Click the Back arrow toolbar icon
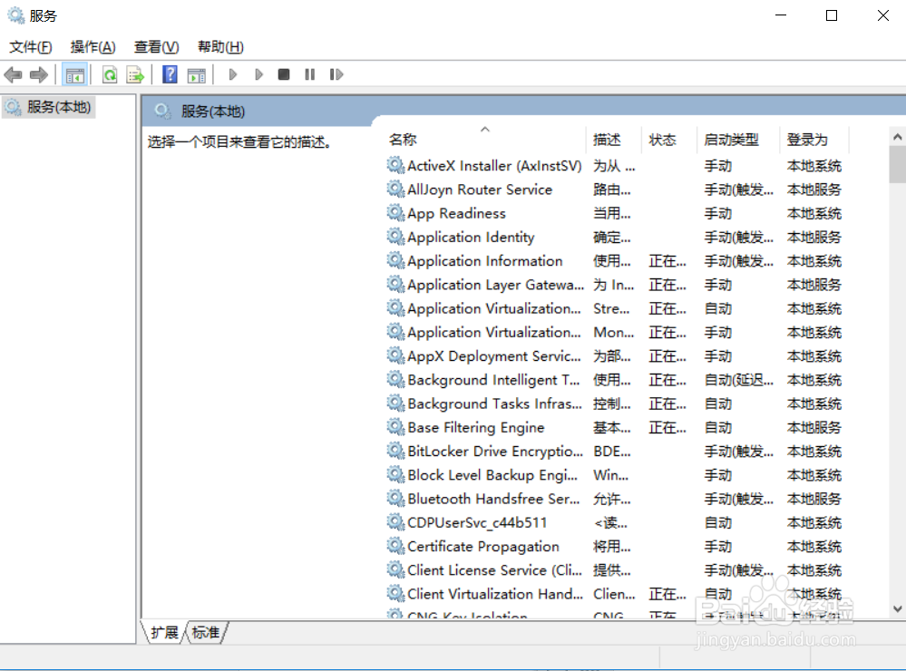The image size is (906, 671). [x=13, y=74]
